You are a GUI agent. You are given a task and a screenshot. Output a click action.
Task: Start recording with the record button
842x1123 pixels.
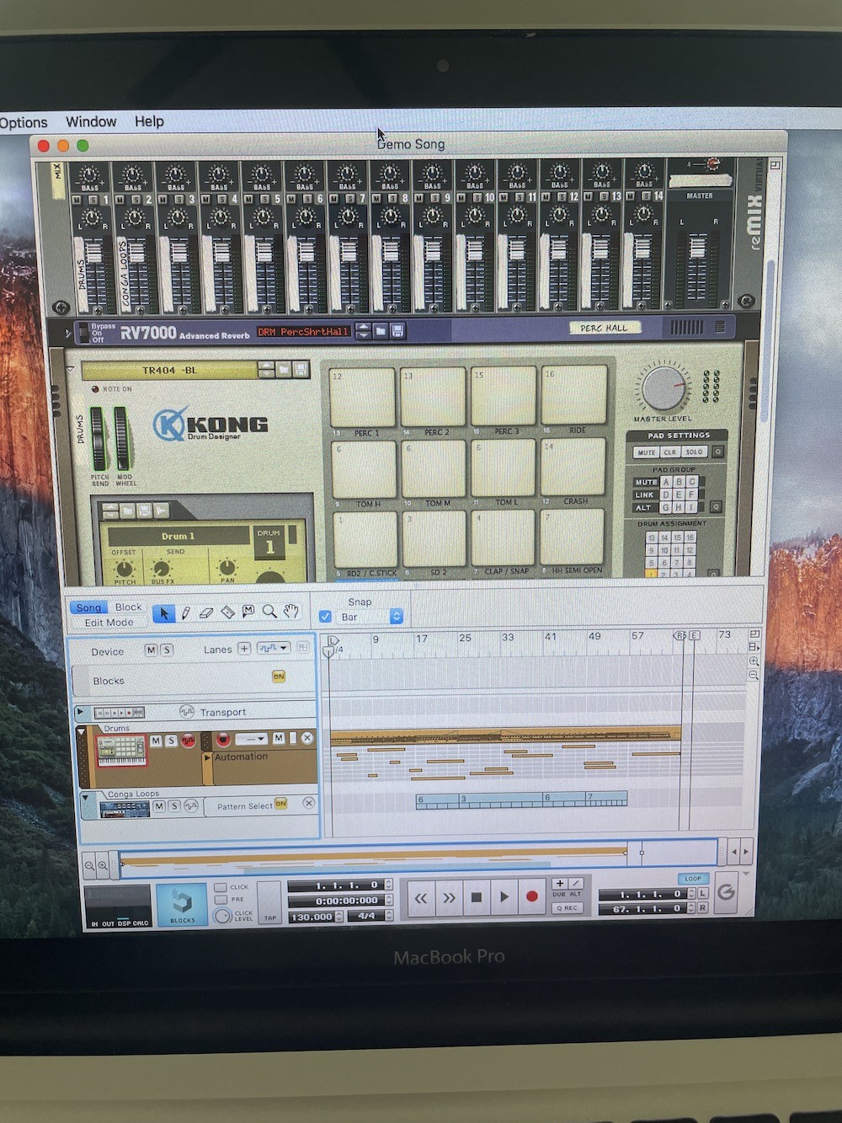pyautogui.click(x=532, y=896)
